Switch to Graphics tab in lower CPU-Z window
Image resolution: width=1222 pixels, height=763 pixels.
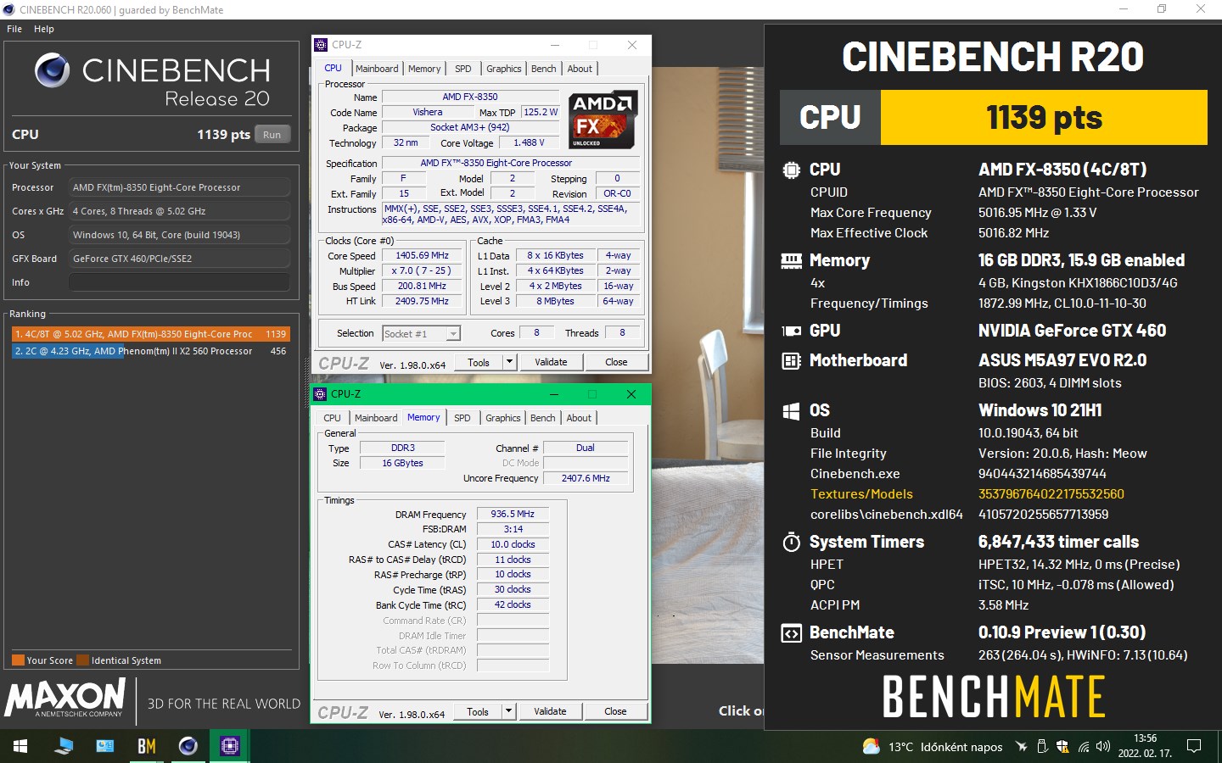click(x=503, y=418)
